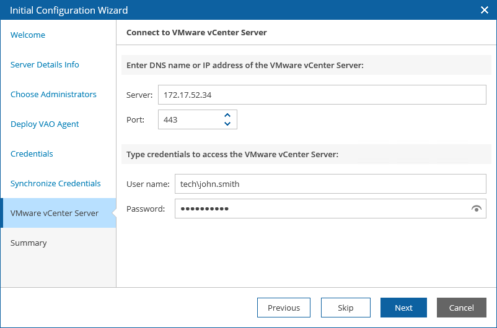Click the Previous button

coord(284,308)
